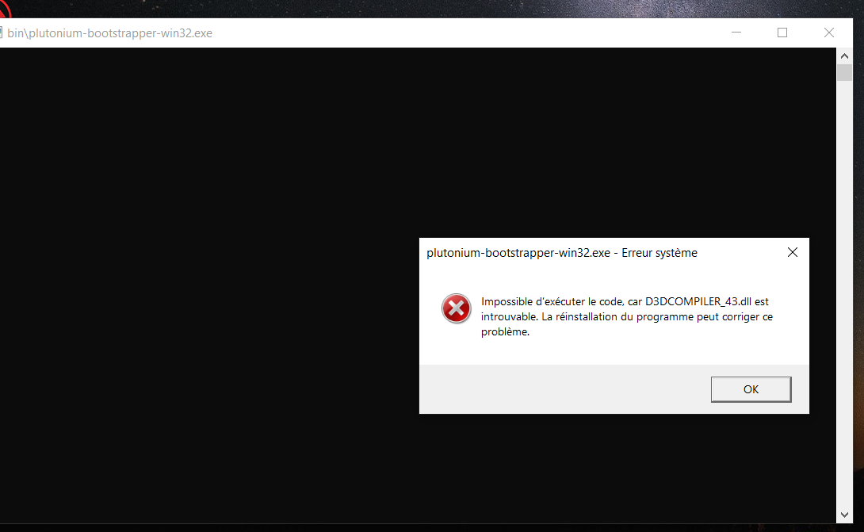Maximize the plutonium-bootstrapper console window
864x532 pixels.
[x=782, y=33]
